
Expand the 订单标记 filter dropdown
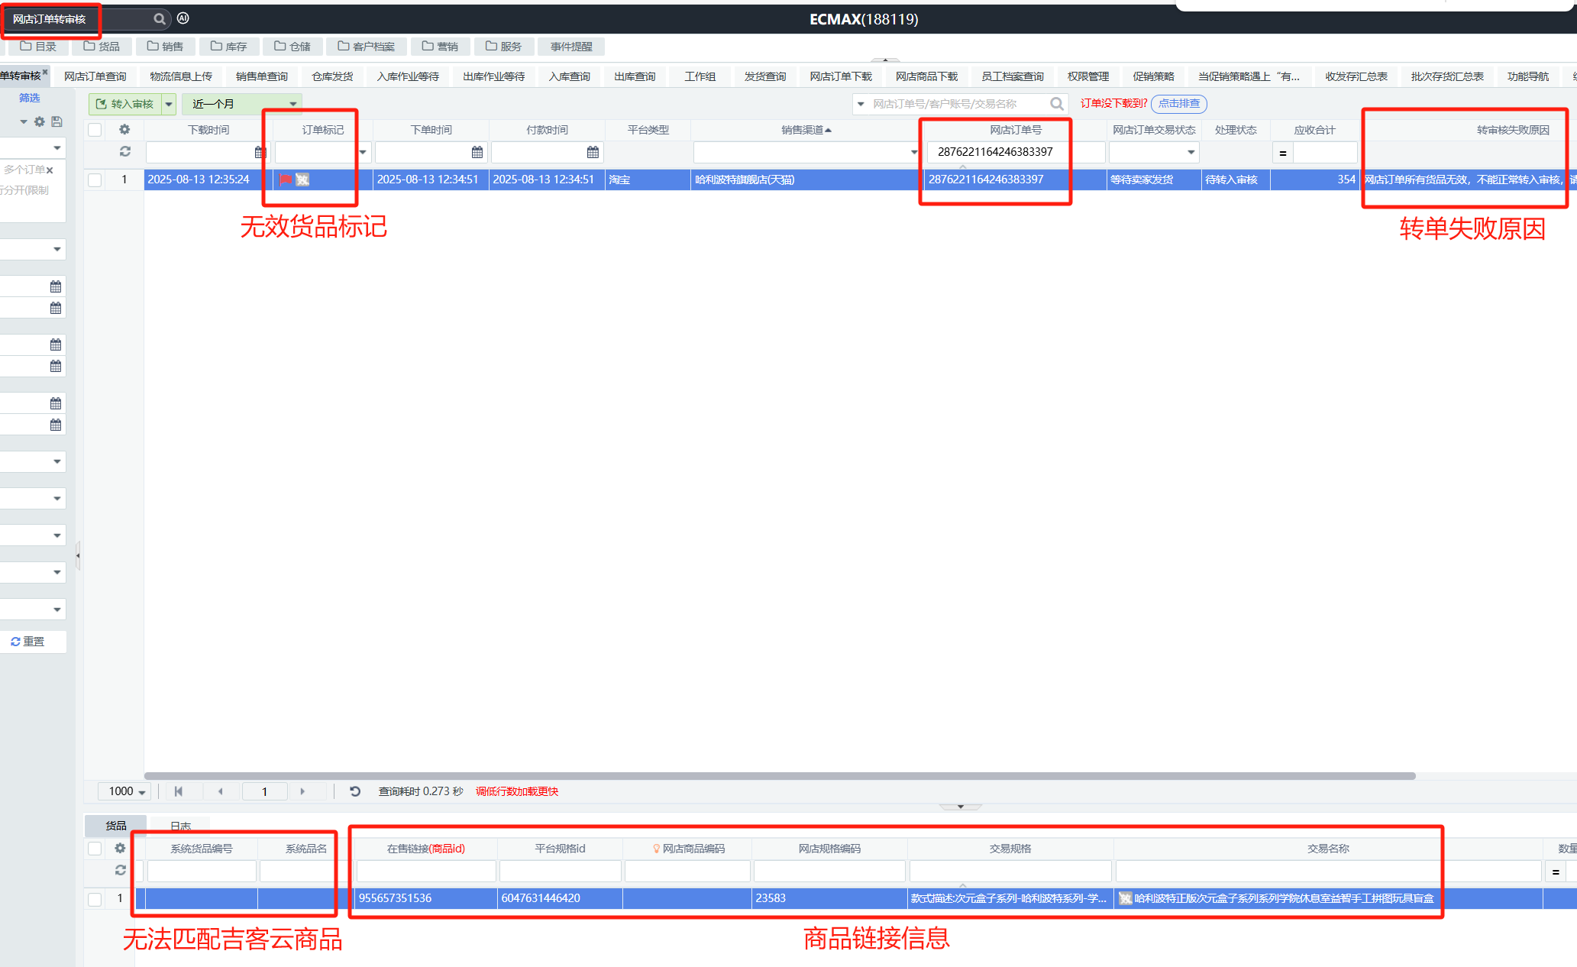[363, 153]
